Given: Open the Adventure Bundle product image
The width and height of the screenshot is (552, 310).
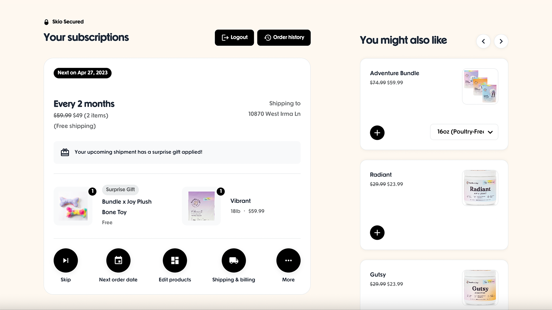Looking at the screenshot, I should (480, 86).
